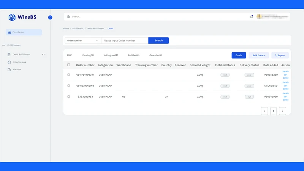Open the user profile avatar
The image size is (304, 171).
click(259, 17)
